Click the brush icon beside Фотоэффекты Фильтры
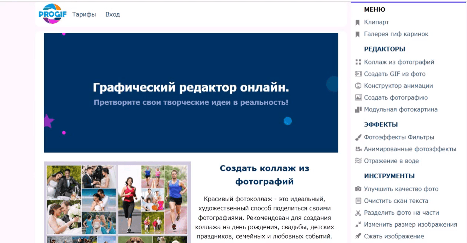This screenshot has height=243, width=467. click(x=358, y=137)
